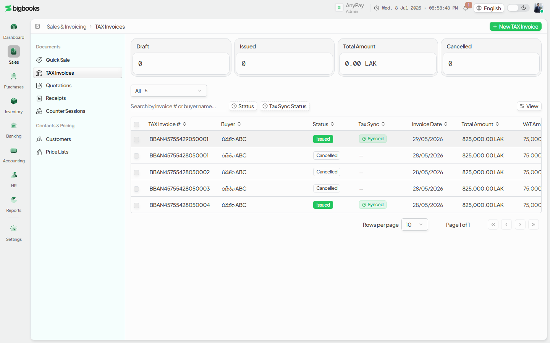Open the Accounting module icon
Screen dimensions: 550x343
click(14, 150)
